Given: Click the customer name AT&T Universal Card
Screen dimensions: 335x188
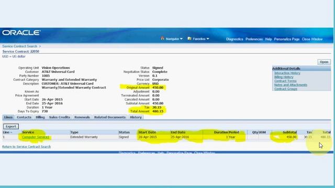Looking at the screenshot, I should point(58,72).
